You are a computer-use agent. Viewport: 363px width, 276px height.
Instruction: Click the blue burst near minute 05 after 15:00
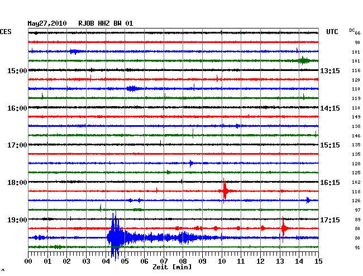132,88
